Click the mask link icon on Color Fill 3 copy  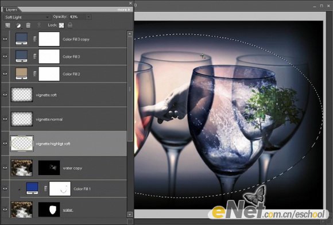point(35,39)
